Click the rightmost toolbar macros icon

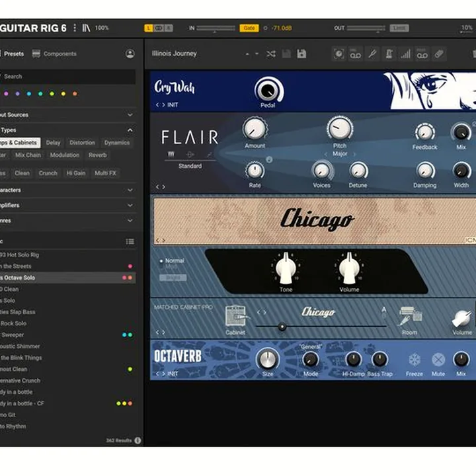pos(439,54)
